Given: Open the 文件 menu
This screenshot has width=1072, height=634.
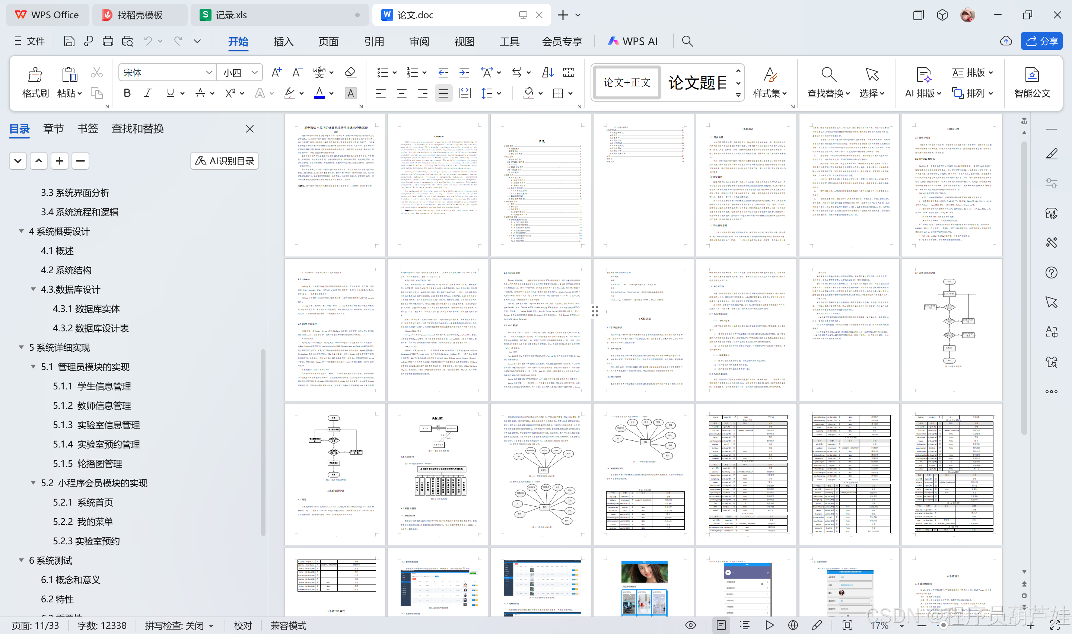Looking at the screenshot, I should (x=29, y=41).
